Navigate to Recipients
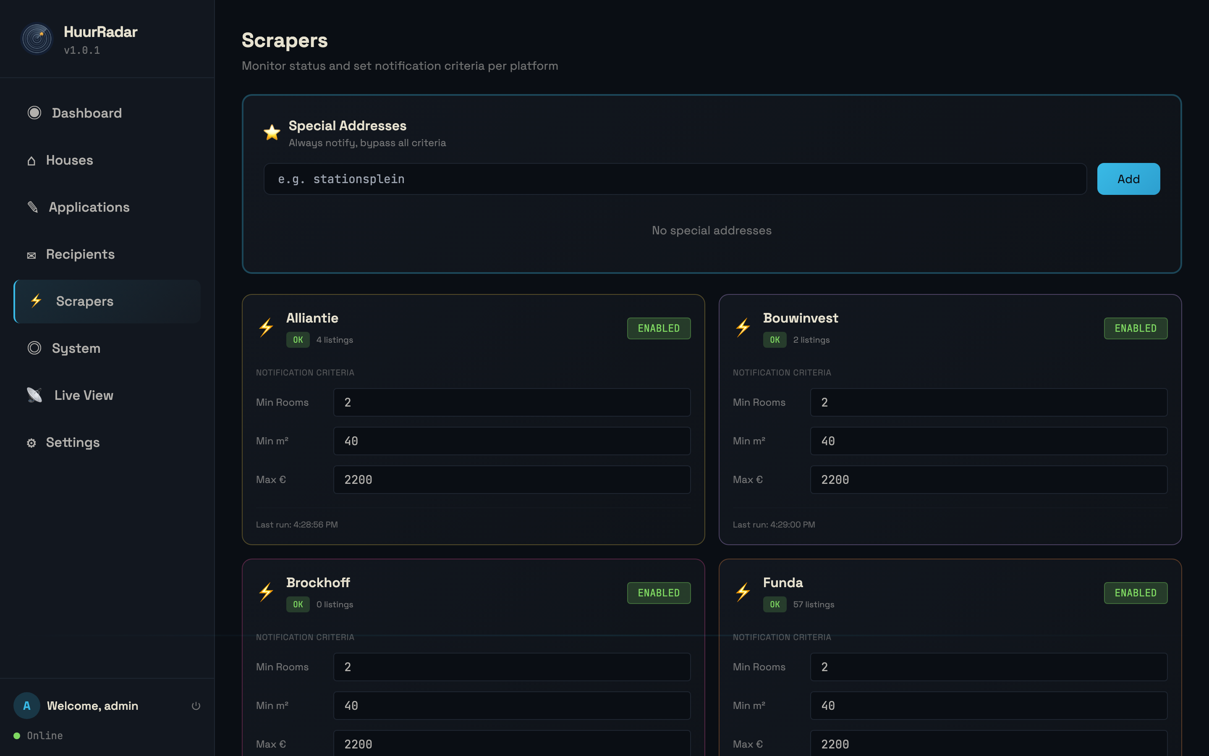This screenshot has width=1209, height=756. click(107, 254)
